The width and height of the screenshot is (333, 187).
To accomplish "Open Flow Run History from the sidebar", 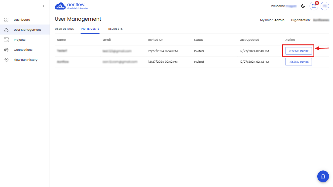I will coord(25,60).
